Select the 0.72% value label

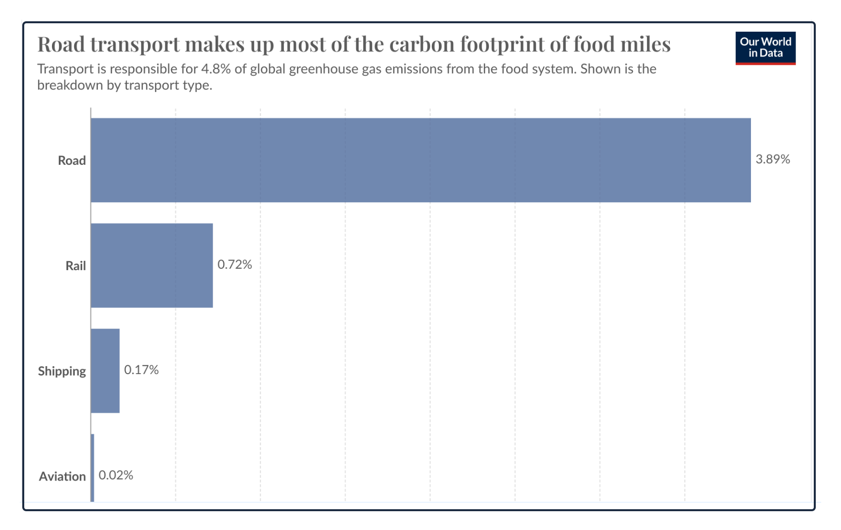click(x=234, y=264)
